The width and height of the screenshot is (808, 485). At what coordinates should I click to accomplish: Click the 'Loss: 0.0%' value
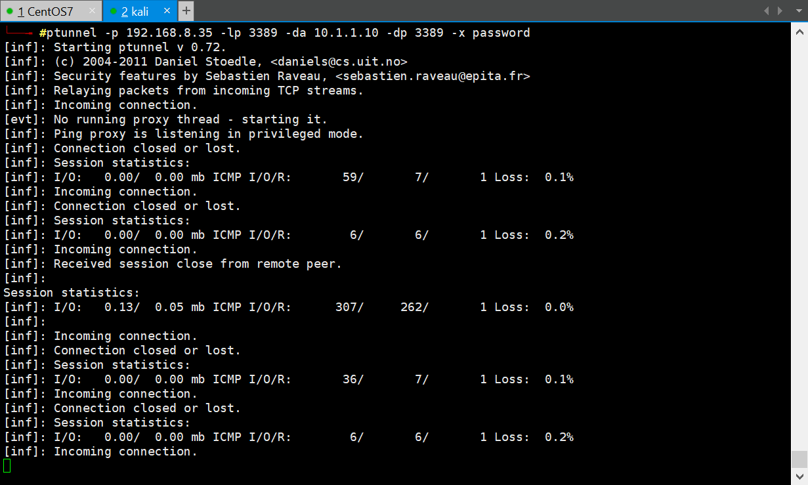[534, 307]
